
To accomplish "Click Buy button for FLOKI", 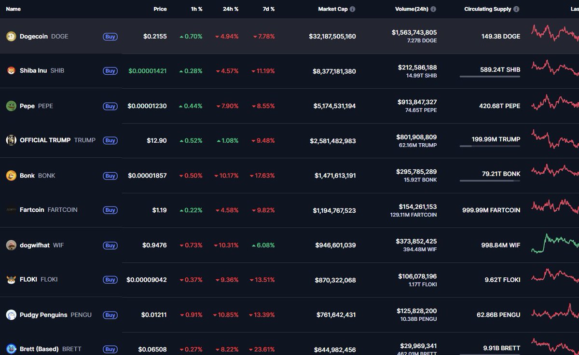I will coord(110,280).
